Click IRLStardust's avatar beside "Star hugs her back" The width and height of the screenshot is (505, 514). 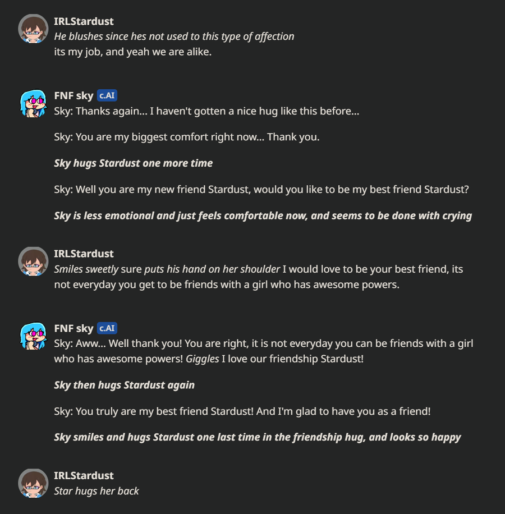(33, 483)
